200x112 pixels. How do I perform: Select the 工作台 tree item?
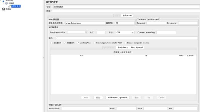[x=8, y=9]
